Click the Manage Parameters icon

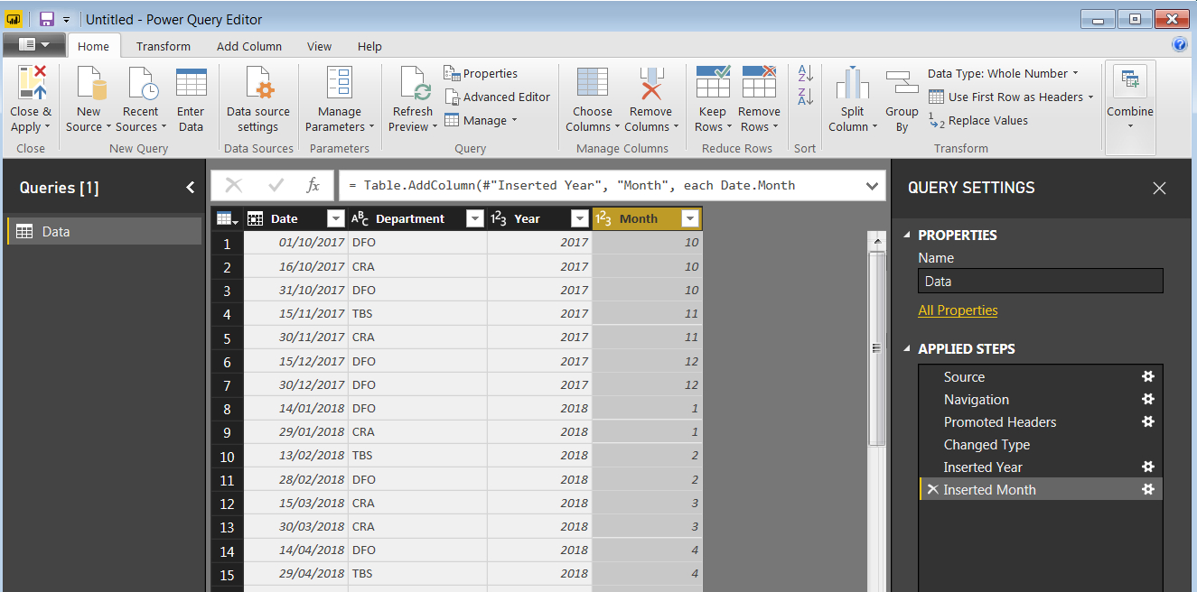[x=340, y=83]
